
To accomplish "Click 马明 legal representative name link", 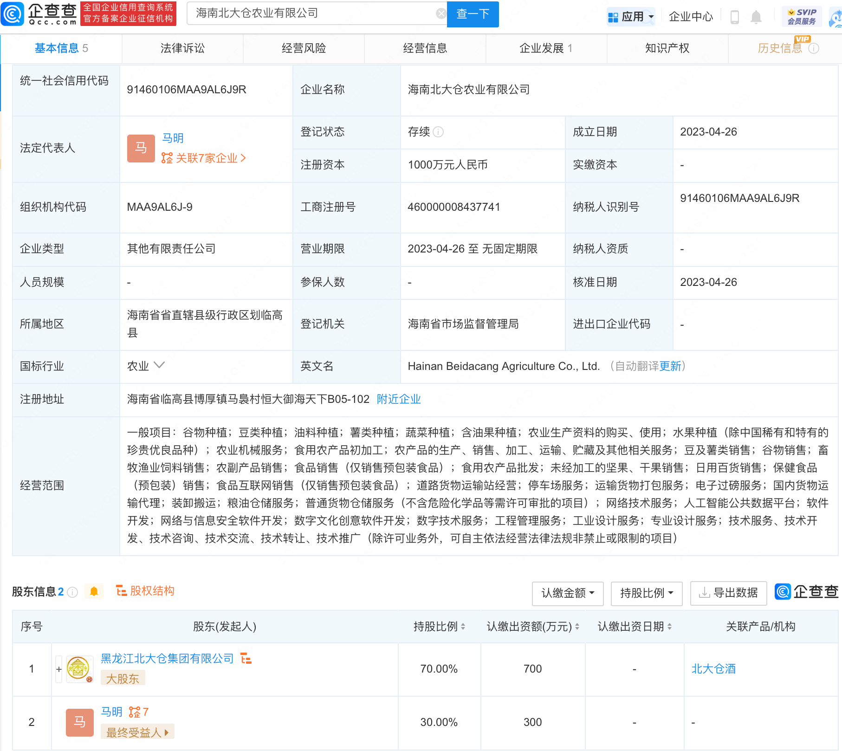I will [x=173, y=138].
